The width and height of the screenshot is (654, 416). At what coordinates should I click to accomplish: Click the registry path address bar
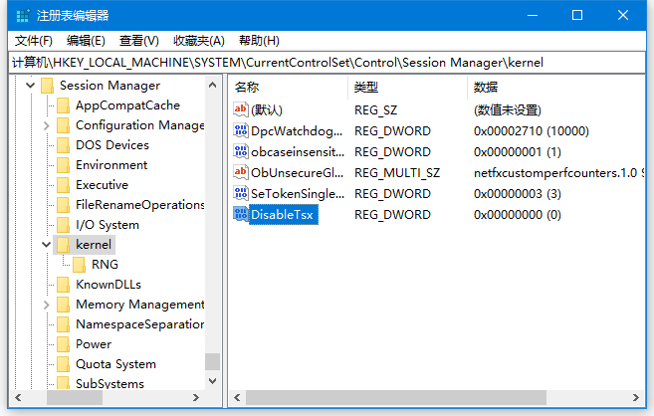point(327,62)
